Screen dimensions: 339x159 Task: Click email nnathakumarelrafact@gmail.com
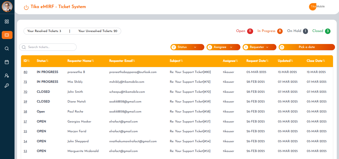click(133, 141)
